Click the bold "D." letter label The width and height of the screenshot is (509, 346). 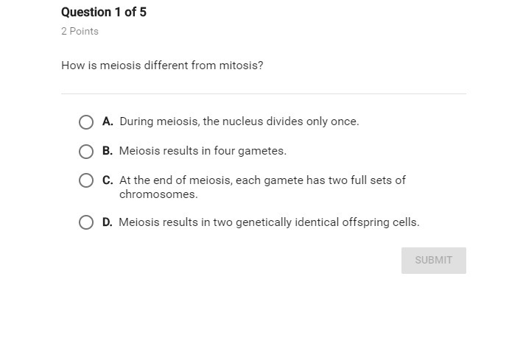tap(108, 222)
